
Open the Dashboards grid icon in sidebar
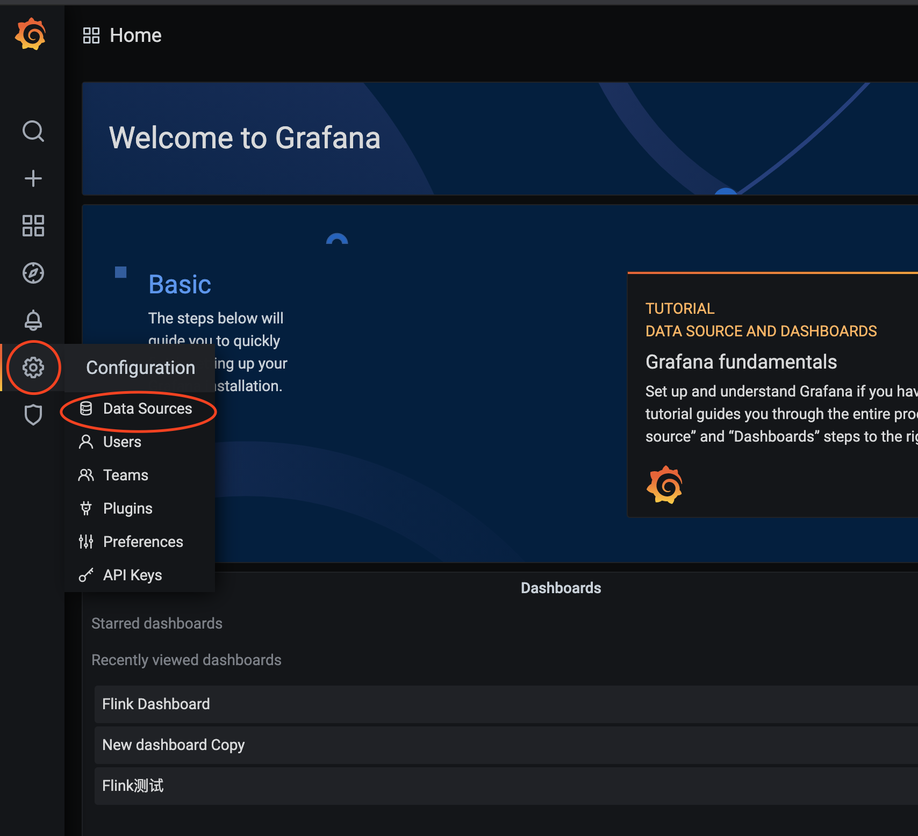tap(33, 226)
